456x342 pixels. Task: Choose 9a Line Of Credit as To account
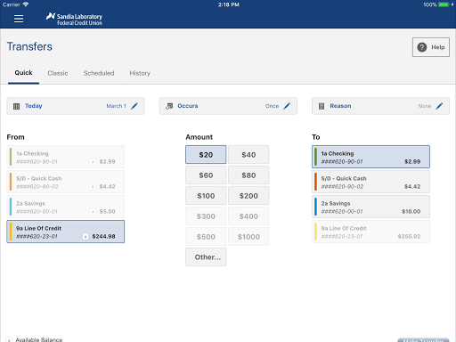pyautogui.click(x=370, y=232)
